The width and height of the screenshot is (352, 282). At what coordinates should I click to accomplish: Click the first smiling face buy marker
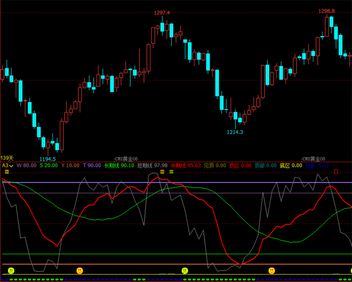(x=80, y=271)
